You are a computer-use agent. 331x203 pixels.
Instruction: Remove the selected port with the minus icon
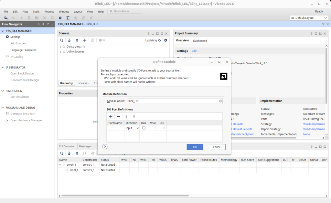pos(119,116)
